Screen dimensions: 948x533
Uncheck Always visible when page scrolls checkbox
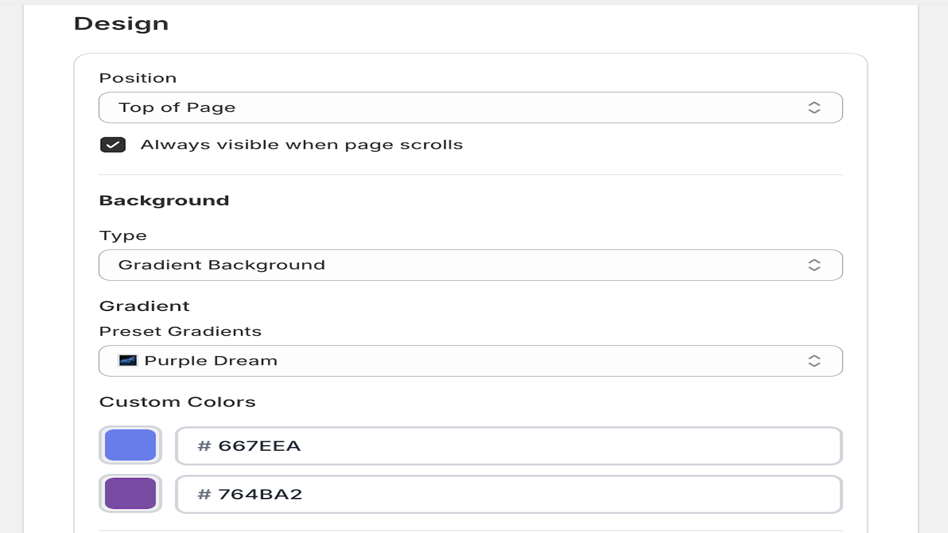tap(113, 145)
